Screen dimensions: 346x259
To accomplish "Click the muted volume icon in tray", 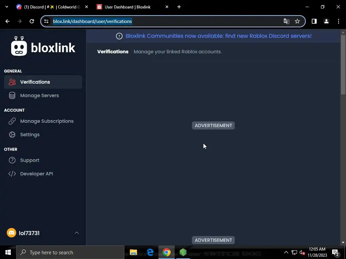I will 302,252.
